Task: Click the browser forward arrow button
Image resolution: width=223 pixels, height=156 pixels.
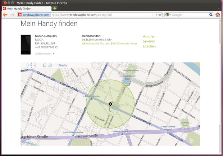Action: [x=12, y=15]
